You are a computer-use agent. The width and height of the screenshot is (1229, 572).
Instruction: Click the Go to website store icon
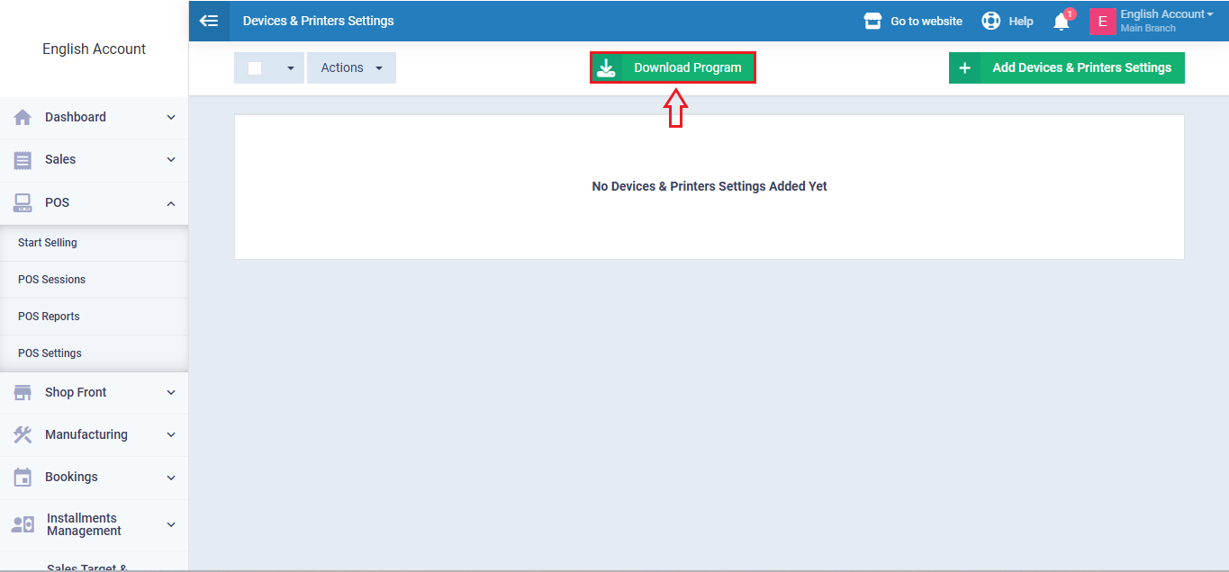(872, 21)
